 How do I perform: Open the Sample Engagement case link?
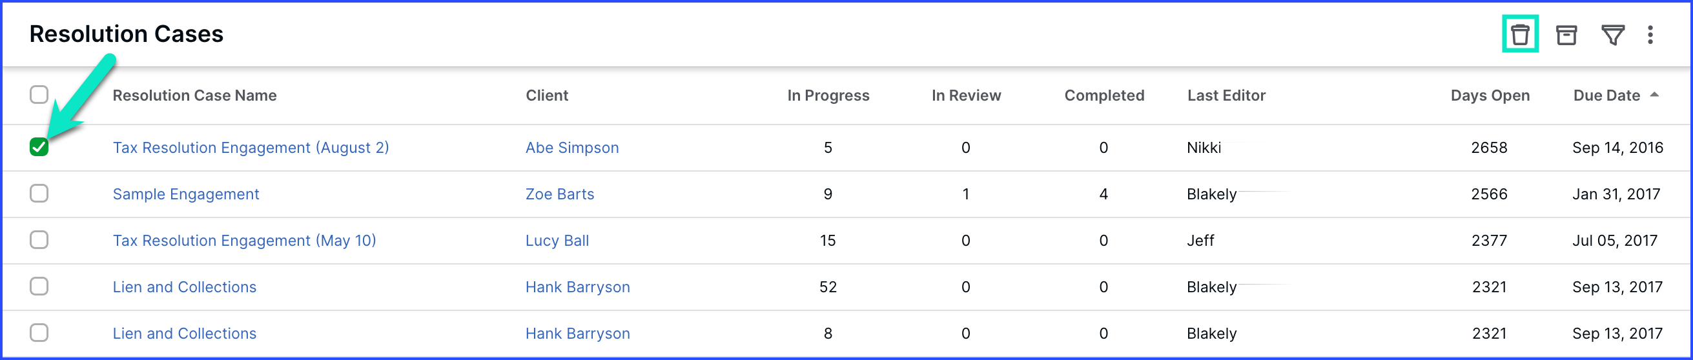tap(185, 194)
